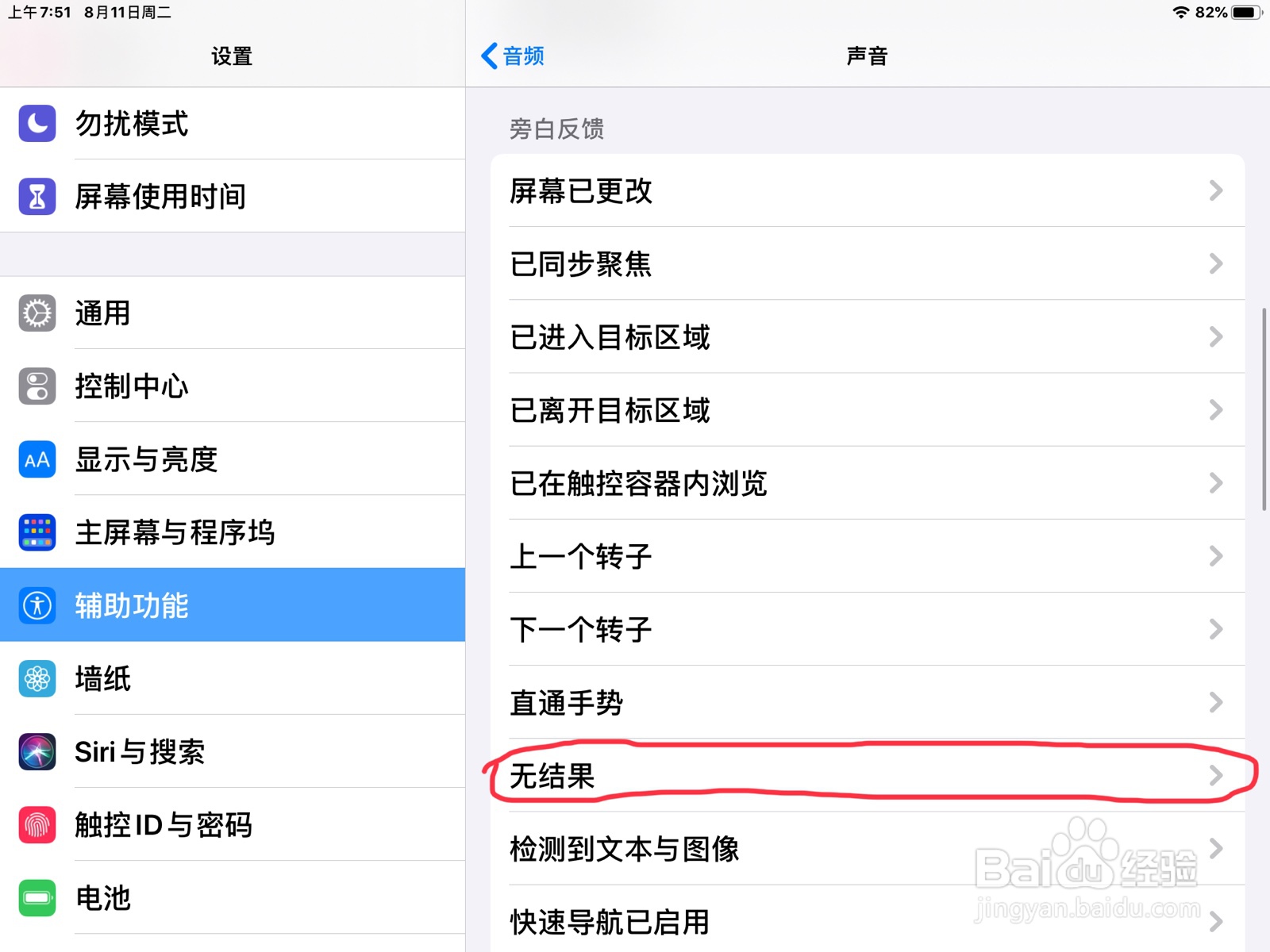This screenshot has width=1270, height=952.
Task: Open the Touch ID fingerprint icon
Action: click(37, 825)
